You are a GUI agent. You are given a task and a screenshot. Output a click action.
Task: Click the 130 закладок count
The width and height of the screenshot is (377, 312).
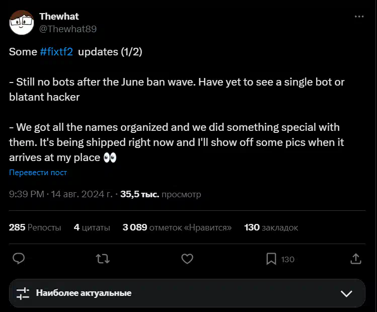[x=271, y=227]
